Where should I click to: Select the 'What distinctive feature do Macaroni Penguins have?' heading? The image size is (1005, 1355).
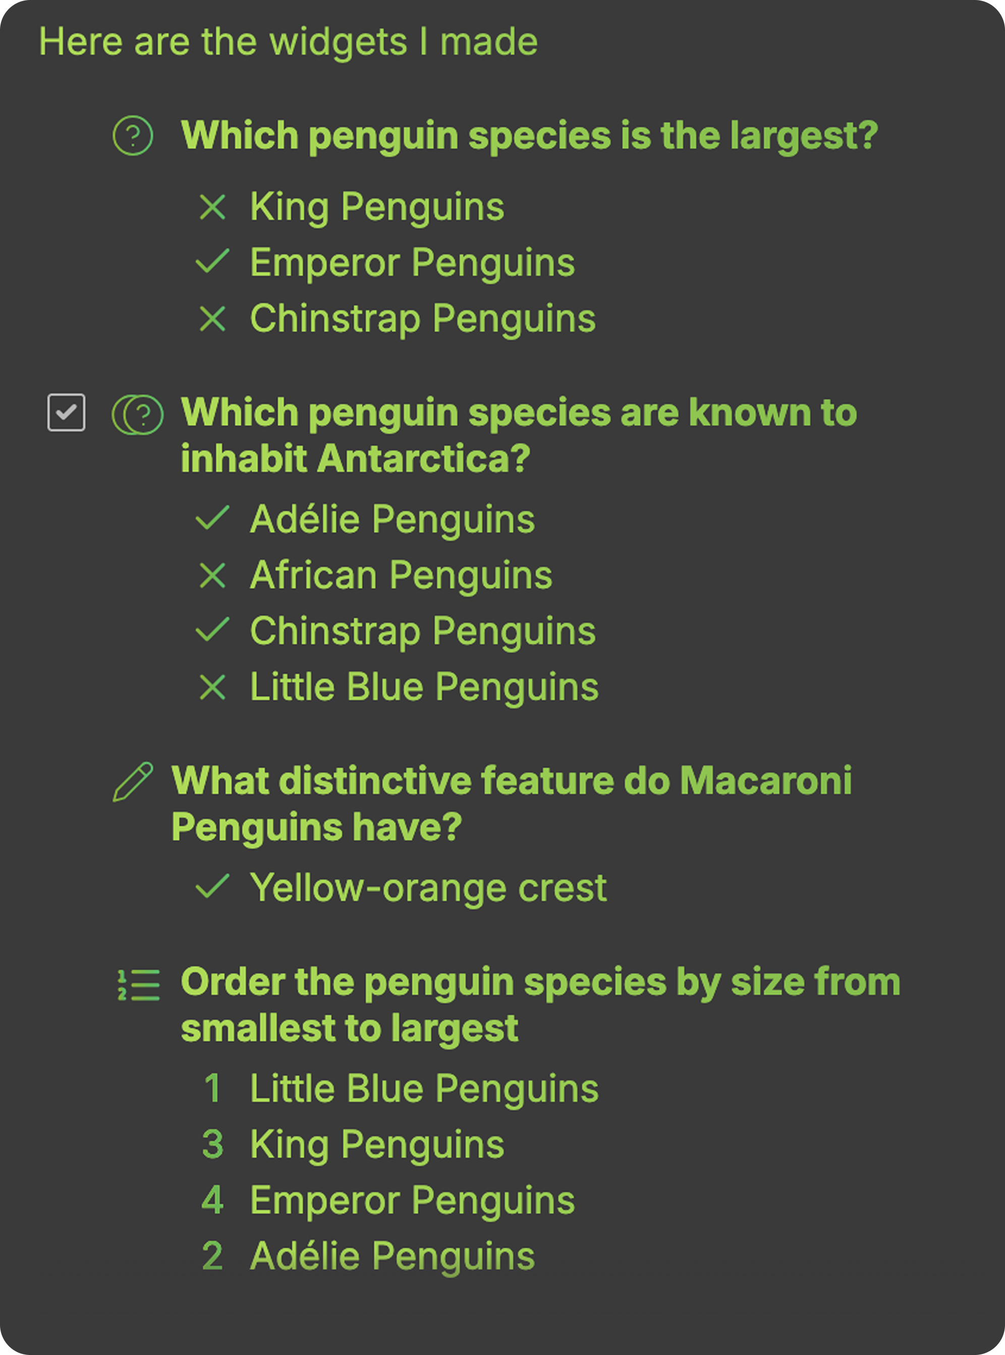511,804
